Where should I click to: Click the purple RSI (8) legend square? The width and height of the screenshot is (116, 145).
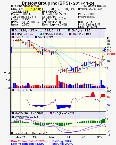tap(13, 90)
